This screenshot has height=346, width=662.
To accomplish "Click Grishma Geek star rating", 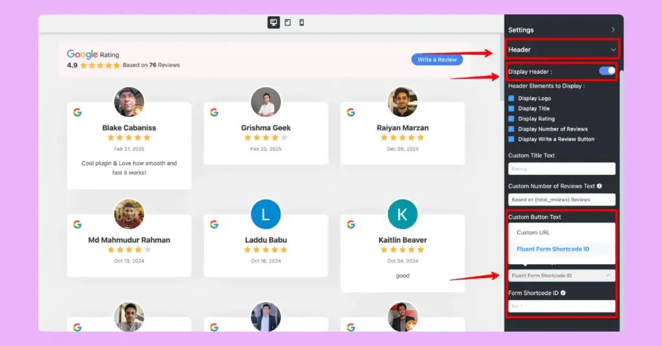I will [266, 137].
